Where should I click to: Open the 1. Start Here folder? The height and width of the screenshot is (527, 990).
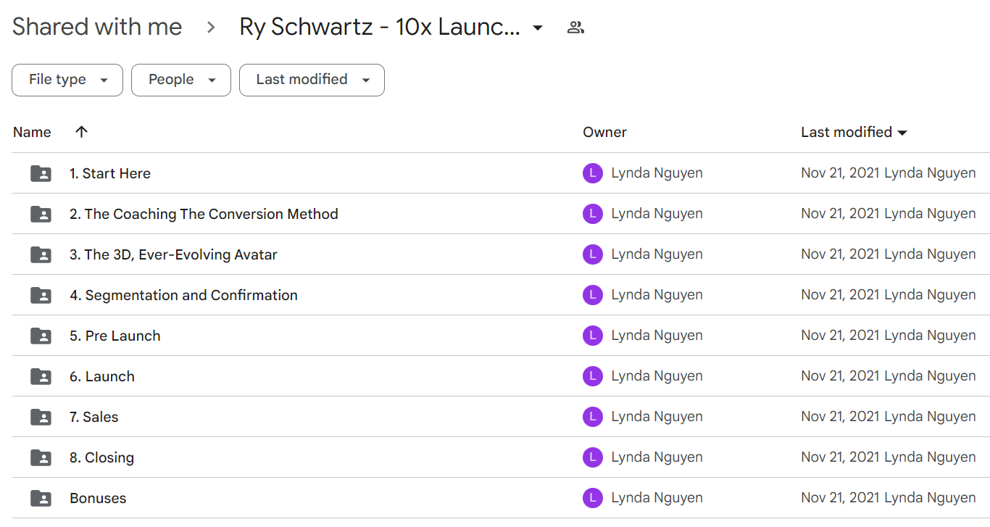pyautogui.click(x=110, y=173)
